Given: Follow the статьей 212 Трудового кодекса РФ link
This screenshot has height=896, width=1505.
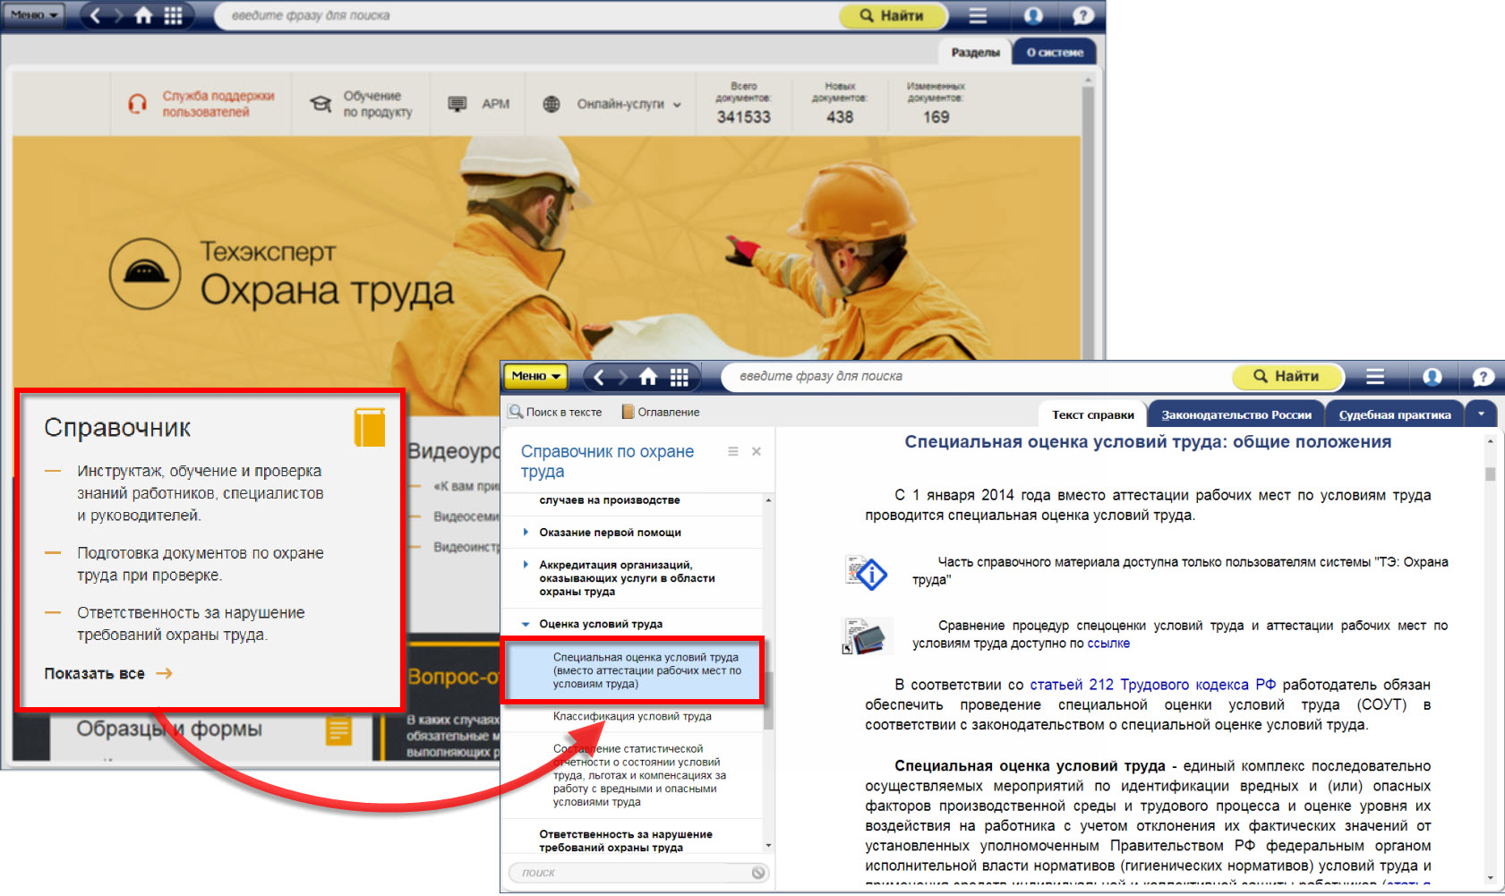Looking at the screenshot, I should click(1152, 685).
